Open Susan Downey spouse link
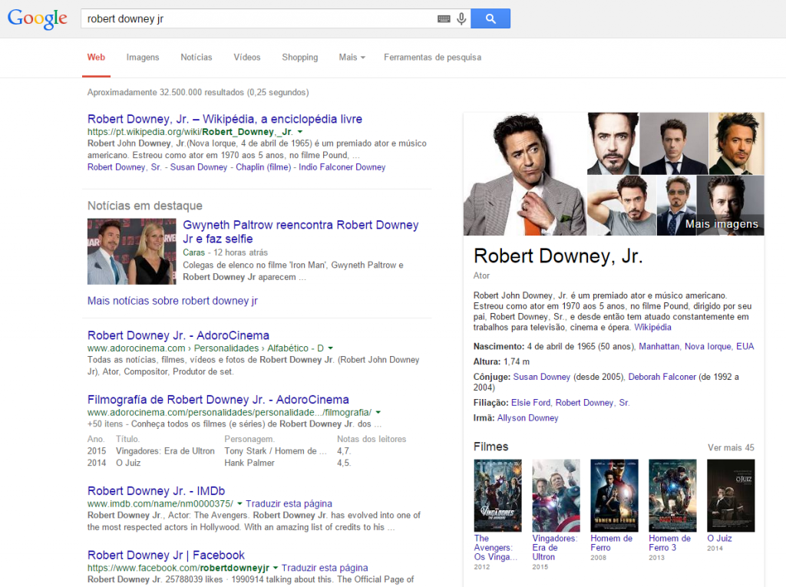The width and height of the screenshot is (786, 587). [541, 377]
